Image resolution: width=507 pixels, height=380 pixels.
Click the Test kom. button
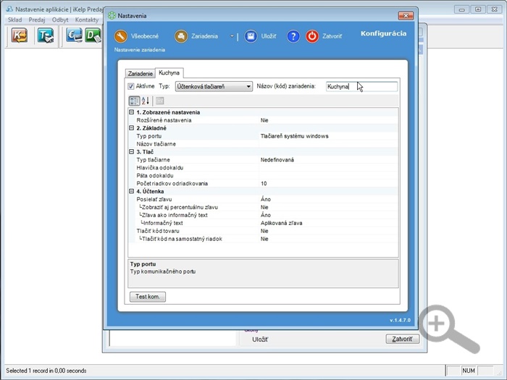click(148, 297)
